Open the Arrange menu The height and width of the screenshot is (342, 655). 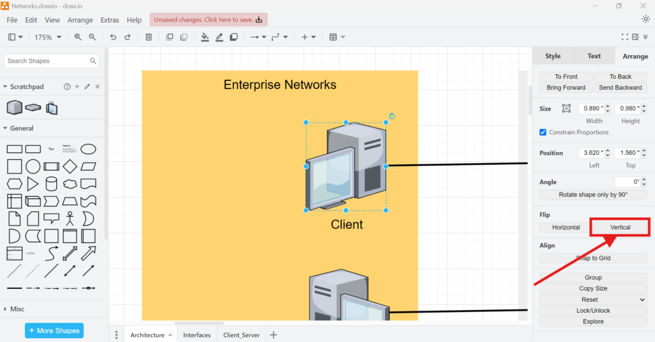(80, 20)
